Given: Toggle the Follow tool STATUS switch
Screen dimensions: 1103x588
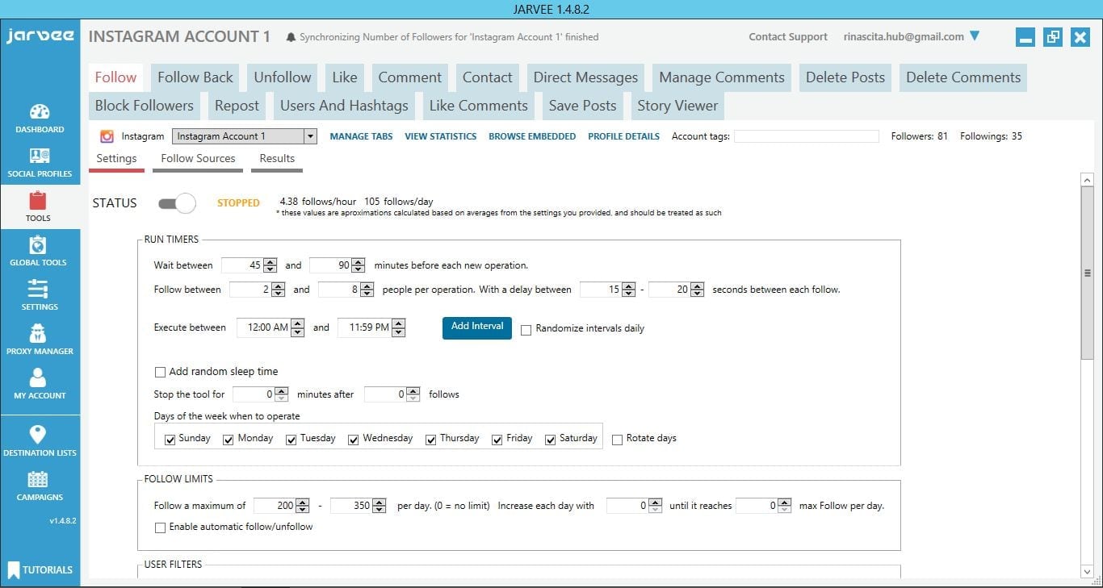Looking at the screenshot, I should [177, 203].
